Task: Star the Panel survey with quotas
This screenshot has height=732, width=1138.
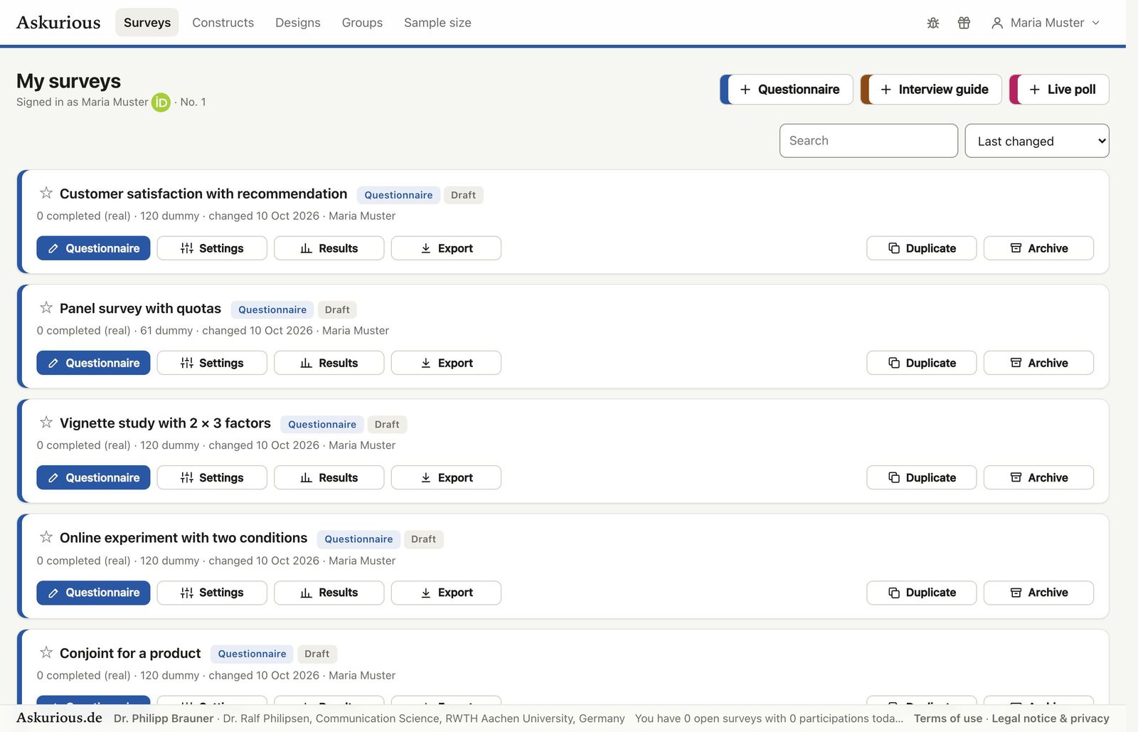Action: 46,307
